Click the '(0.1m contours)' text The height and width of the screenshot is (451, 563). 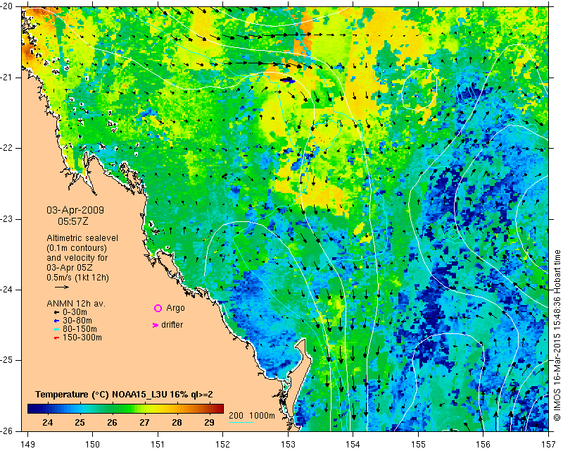tap(77, 248)
